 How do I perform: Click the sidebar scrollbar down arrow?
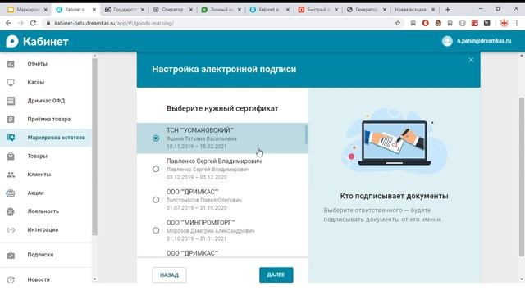94,279
